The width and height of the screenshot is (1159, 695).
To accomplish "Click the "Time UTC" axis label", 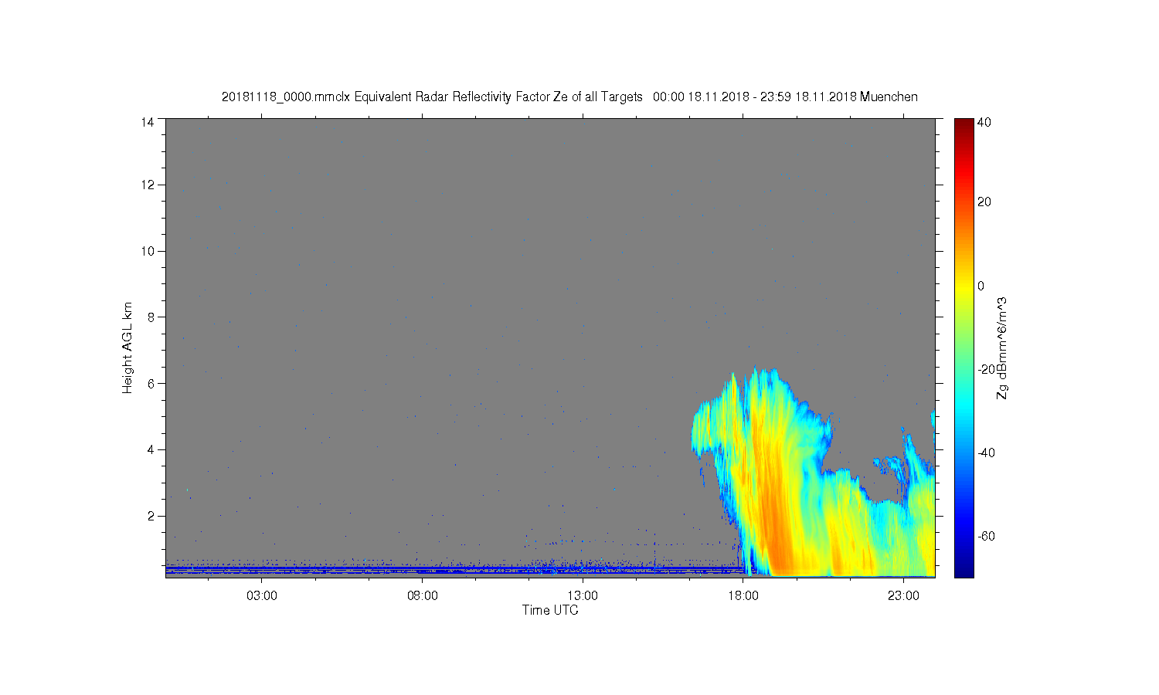I will (x=550, y=610).
